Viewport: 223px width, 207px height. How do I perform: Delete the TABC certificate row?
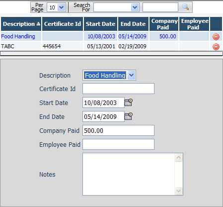point(216,47)
